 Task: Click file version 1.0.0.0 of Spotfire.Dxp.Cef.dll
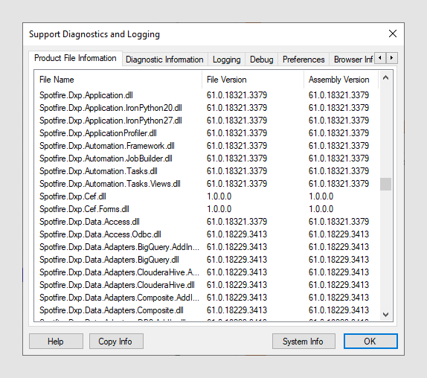click(219, 196)
